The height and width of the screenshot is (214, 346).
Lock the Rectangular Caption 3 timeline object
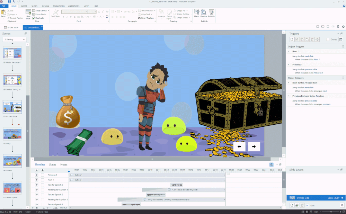43,199
